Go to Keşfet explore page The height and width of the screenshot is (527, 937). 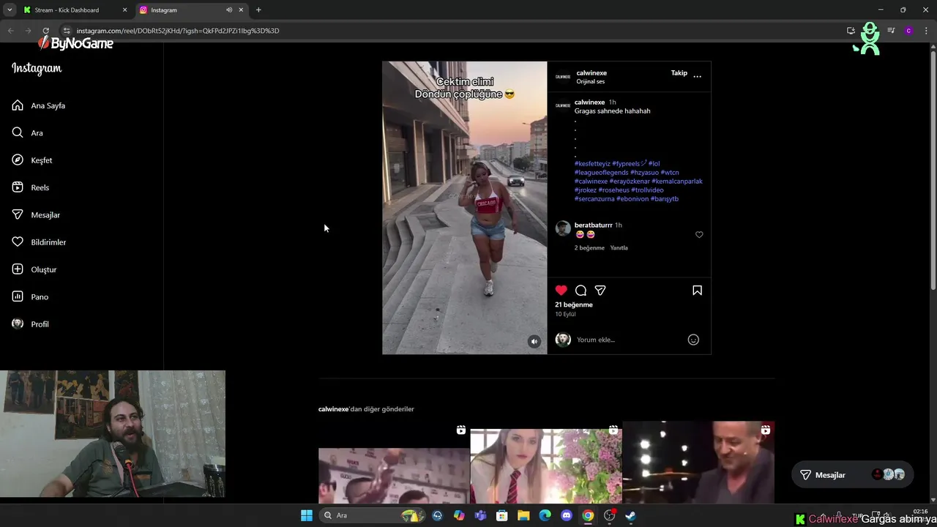[32, 160]
